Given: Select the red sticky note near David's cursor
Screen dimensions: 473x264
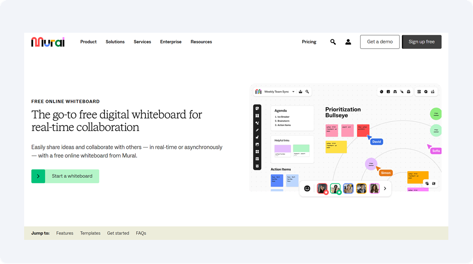Looking at the screenshot, I should 363,130.
